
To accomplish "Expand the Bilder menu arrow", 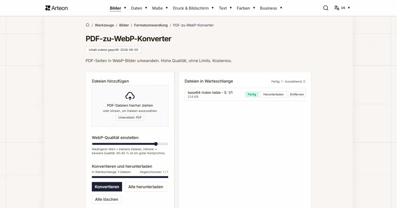I will (x=125, y=8).
